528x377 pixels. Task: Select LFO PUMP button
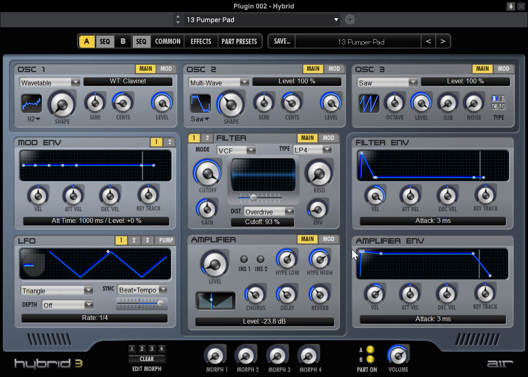pyautogui.click(x=166, y=240)
